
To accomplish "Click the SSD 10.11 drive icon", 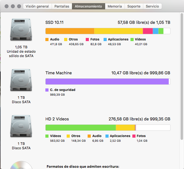I will [21, 30].
